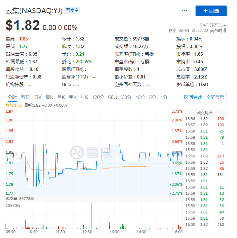The height and width of the screenshot is (238, 237).
Task: Click the 每手股数 1 stat
Action: click(127, 69)
